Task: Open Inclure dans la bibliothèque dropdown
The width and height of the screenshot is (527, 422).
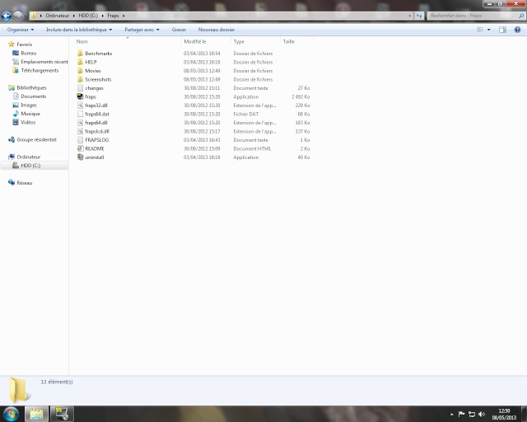Action: click(x=79, y=30)
